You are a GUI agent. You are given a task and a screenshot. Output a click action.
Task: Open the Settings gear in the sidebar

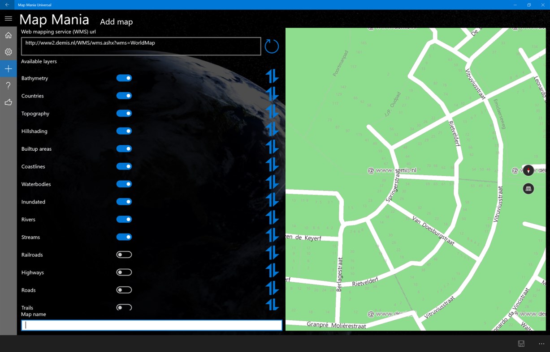8,51
